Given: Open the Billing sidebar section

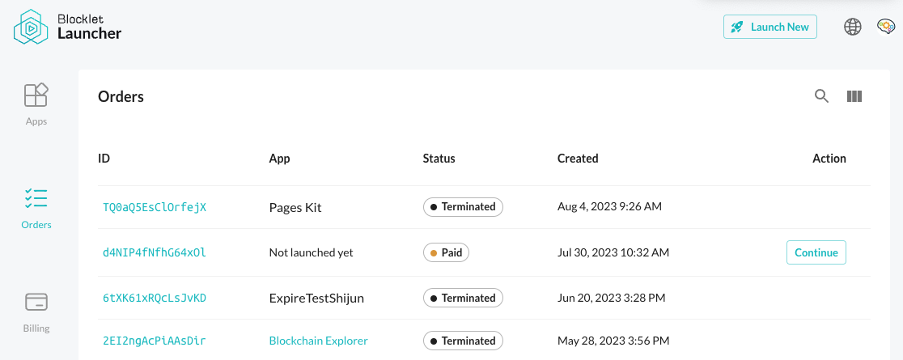Looking at the screenshot, I should [x=36, y=311].
